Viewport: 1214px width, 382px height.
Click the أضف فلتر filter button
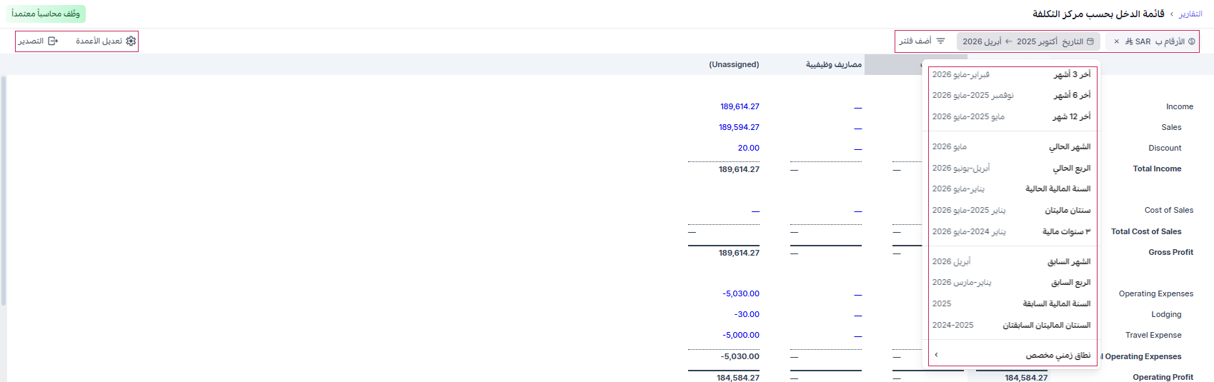coord(922,41)
